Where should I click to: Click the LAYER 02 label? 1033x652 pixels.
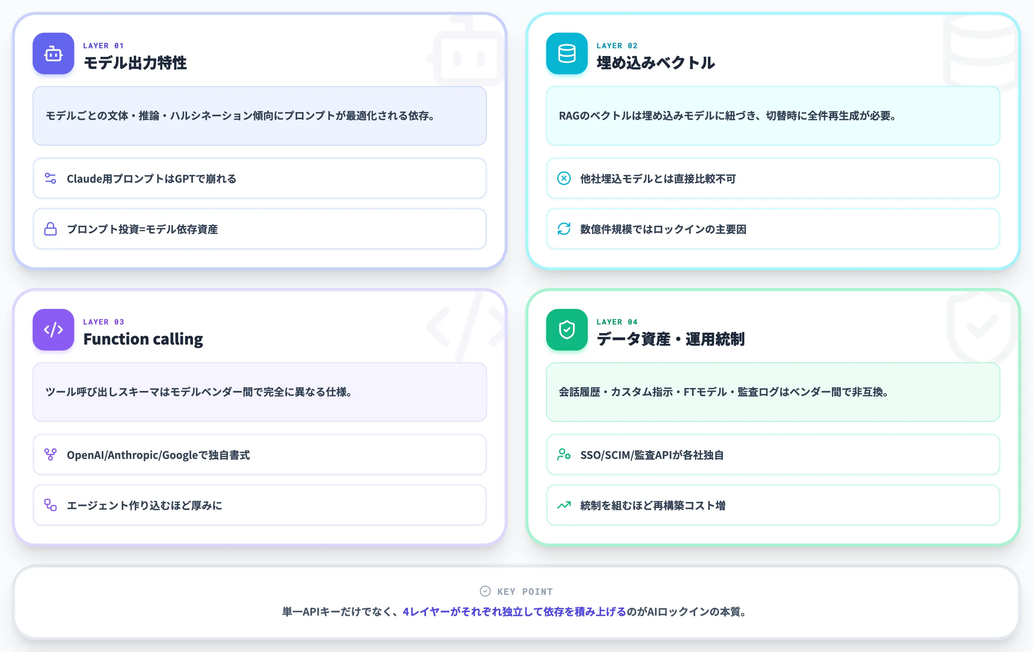pyautogui.click(x=617, y=46)
